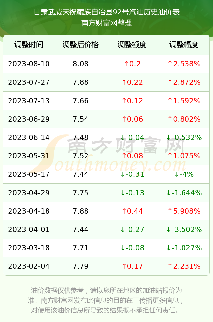Click the disclaimer text at bottom
Viewport: 213px width, 322px height.
point(106,300)
